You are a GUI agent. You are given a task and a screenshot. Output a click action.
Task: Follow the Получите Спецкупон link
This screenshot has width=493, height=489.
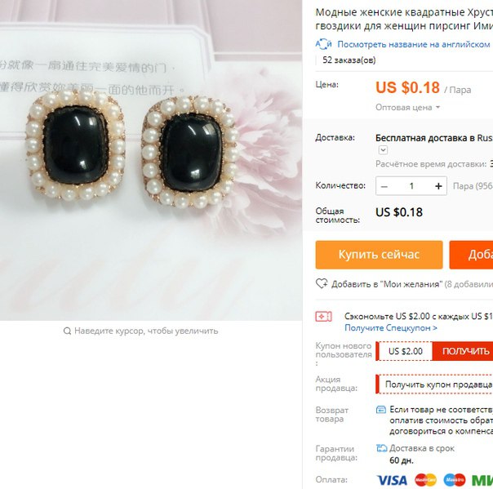[391, 328]
